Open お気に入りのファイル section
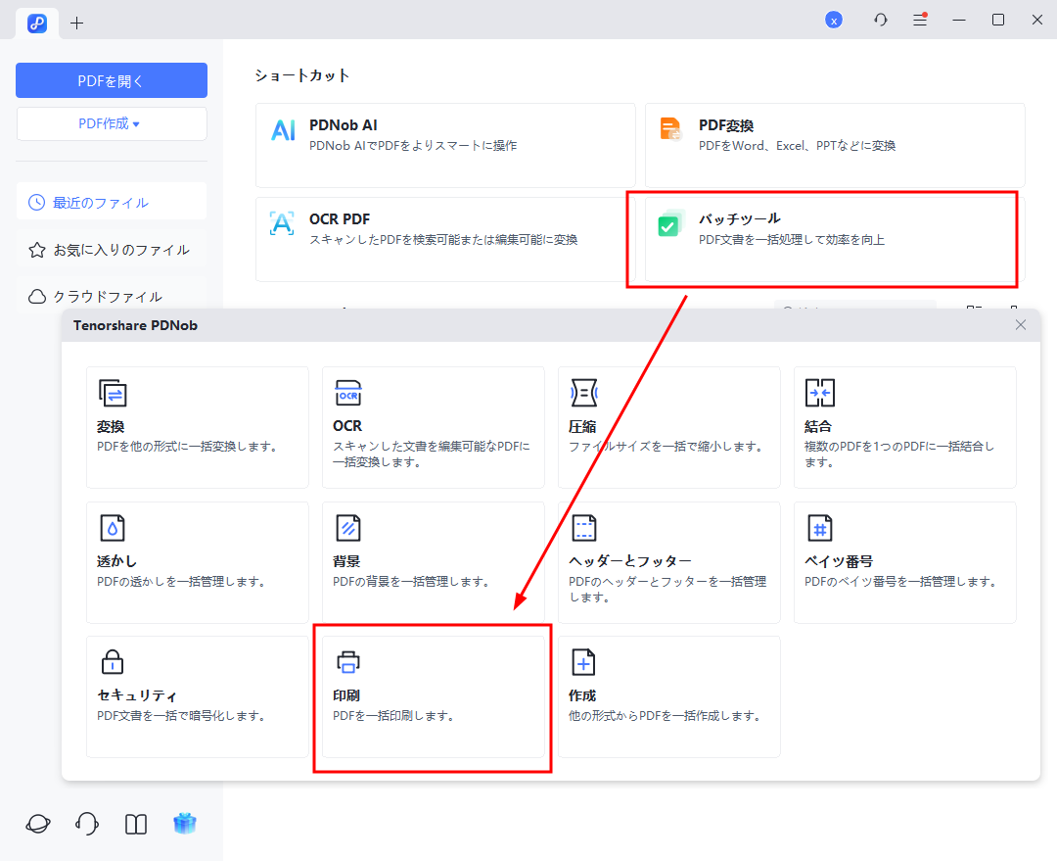The height and width of the screenshot is (861, 1057). (112, 249)
